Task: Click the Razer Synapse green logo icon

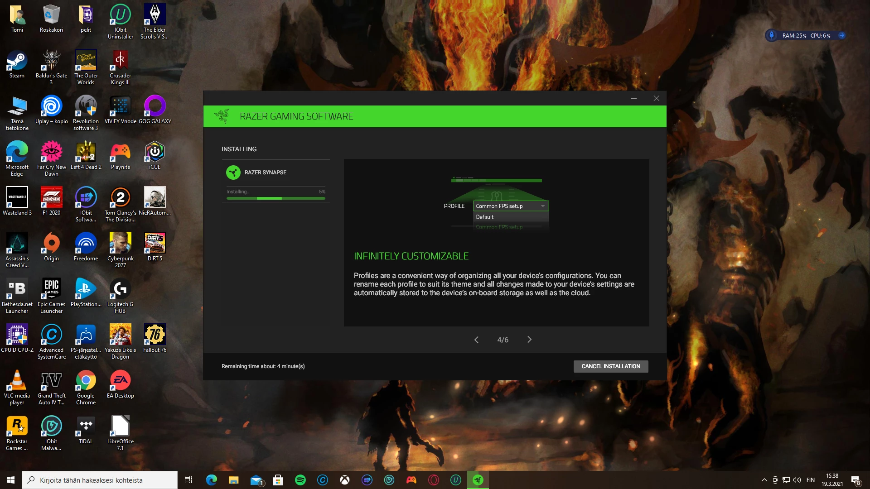Action: pyautogui.click(x=233, y=173)
